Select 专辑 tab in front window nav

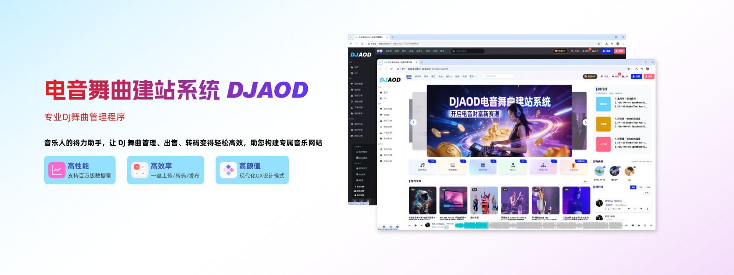pyautogui.click(x=464, y=76)
